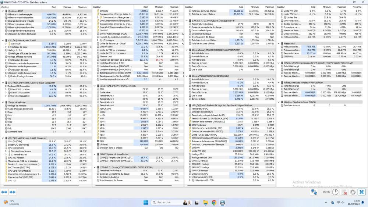Viewport: 368px width, 207px height.
Task: Open the Windows Start menu
Action: [x=145, y=203]
